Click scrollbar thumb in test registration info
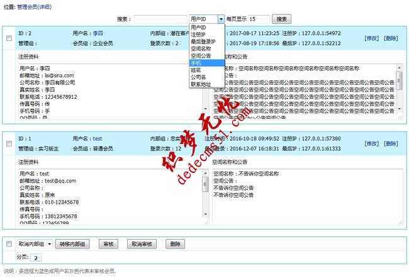The image size is (409, 278). 206,184
